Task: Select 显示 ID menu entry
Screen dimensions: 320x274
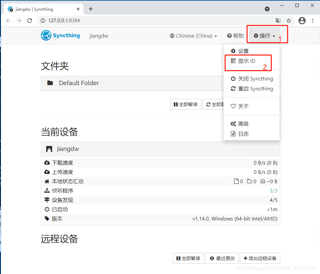Action: tap(252, 61)
